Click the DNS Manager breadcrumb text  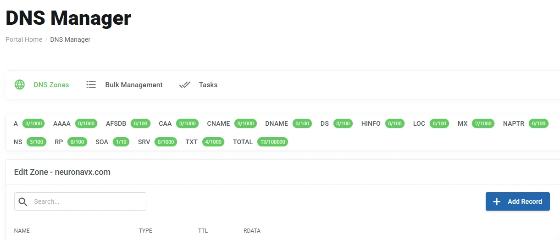pos(70,39)
